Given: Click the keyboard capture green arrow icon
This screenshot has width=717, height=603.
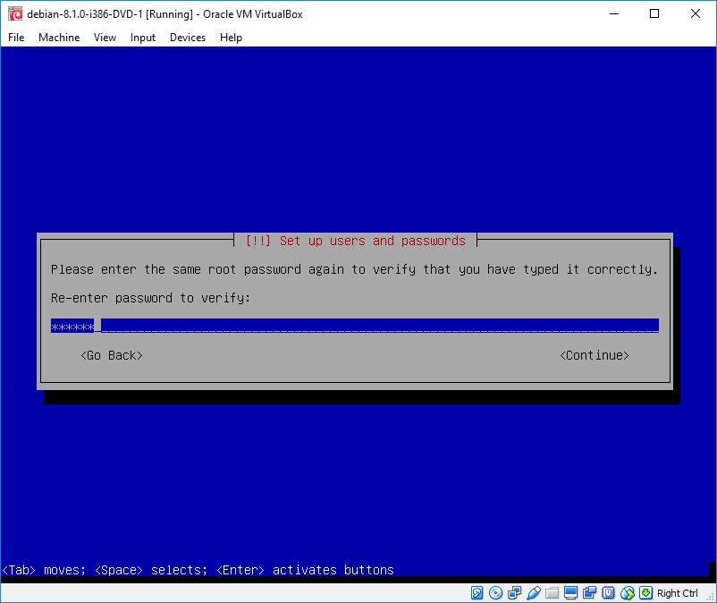Looking at the screenshot, I should (645, 593).
